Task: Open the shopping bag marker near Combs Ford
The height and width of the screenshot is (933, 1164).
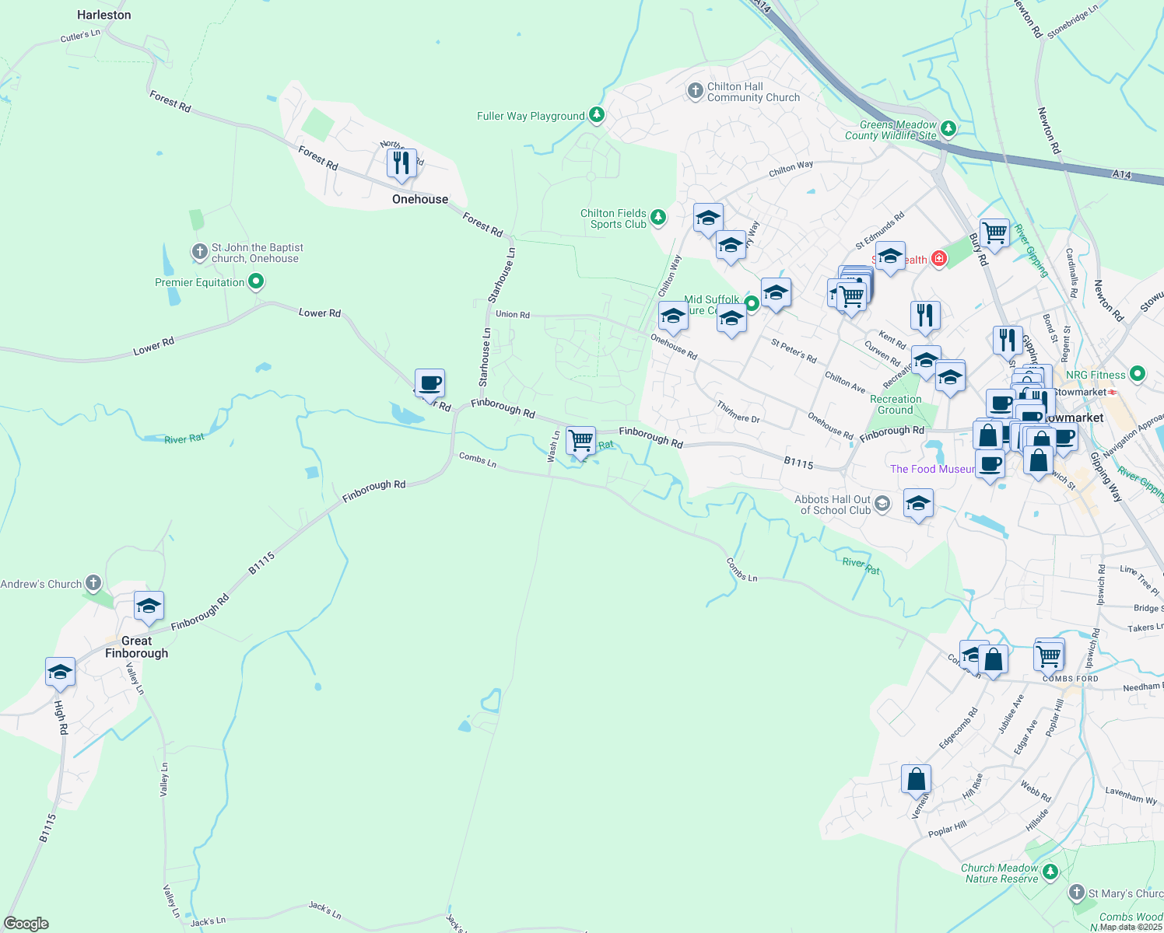Action: pos(994,660)
